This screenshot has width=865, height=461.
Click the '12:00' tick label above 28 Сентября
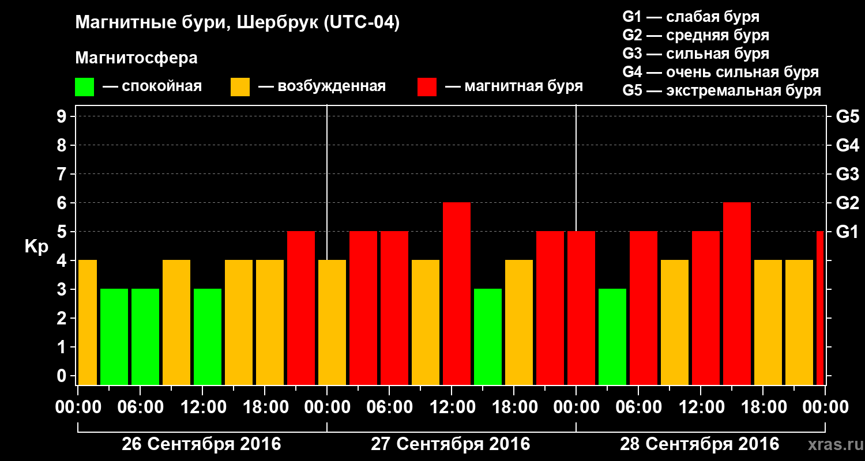[x=701, y=407]
